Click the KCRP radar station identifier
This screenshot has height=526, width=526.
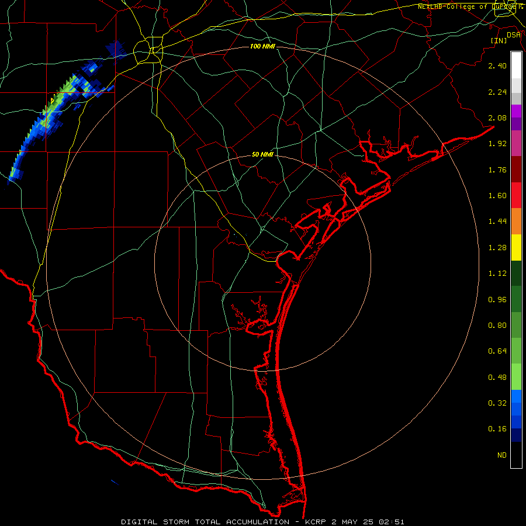click(316, 522)
